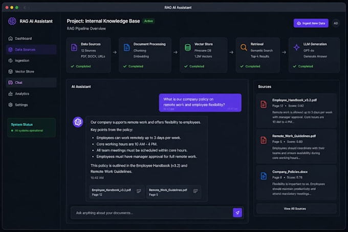Open the Remote_Work_Guidelines.pdf source card
This screenshot has width=348, height=232.
point(296,147)
